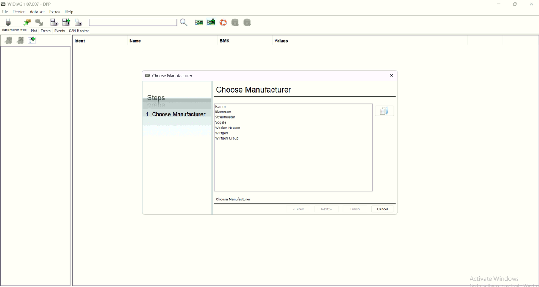The height and width of the screenshot is (287, 539).
Task: Click the circuit board icon in toolbar
Action: tap(199, 22)
